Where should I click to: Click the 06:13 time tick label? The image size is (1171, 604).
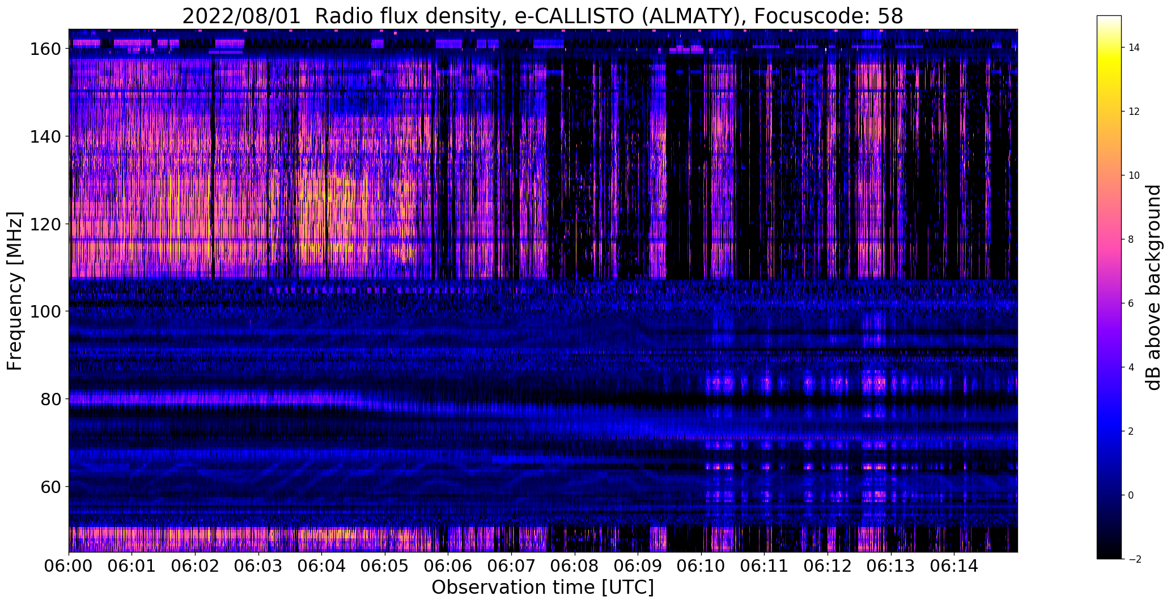point(890,566)
